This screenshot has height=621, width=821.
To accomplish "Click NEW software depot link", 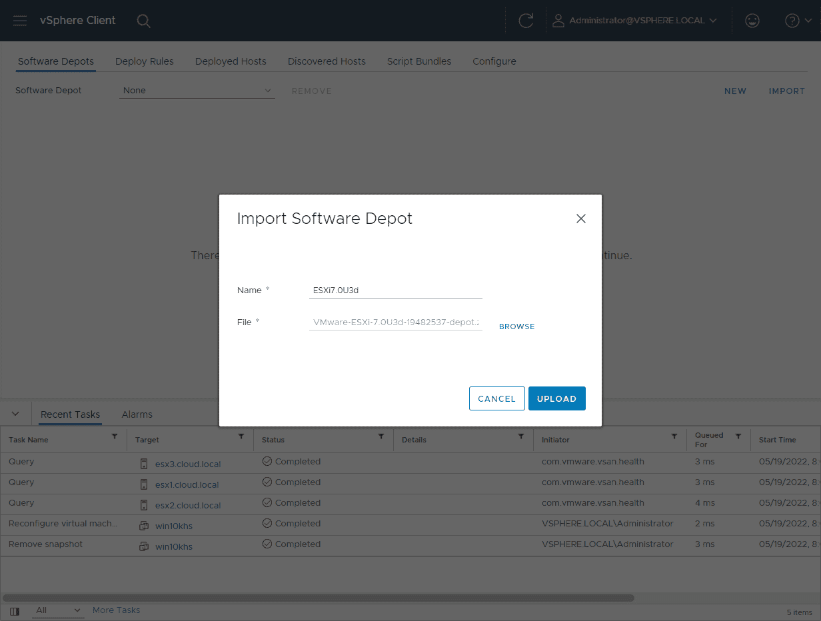I will point(736,91).
